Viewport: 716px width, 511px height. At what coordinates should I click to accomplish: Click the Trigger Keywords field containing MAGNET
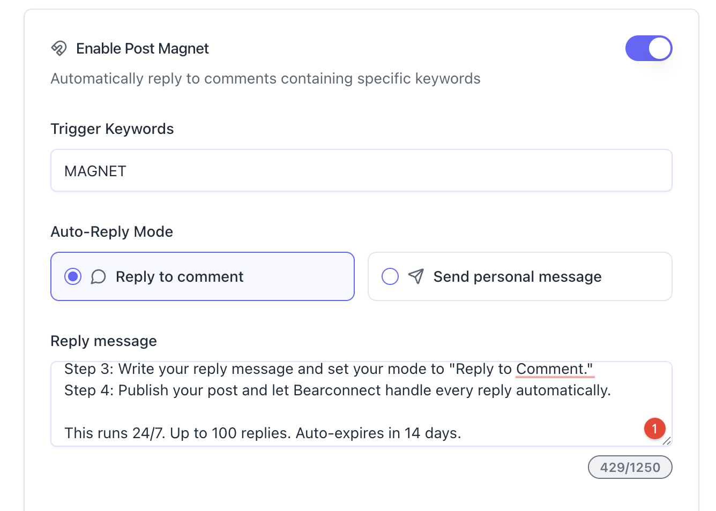point(361,171)
